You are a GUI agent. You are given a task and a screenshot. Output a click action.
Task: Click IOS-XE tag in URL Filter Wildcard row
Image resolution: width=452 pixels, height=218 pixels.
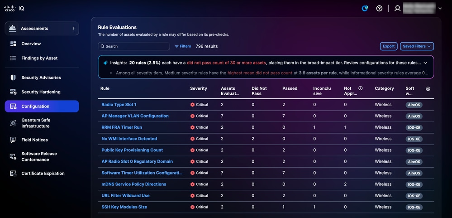pyautogui.click(x=414, y=196)
